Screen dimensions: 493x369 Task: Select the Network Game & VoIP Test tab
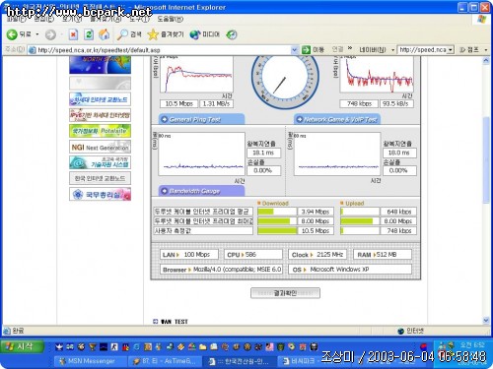point(337,119)
